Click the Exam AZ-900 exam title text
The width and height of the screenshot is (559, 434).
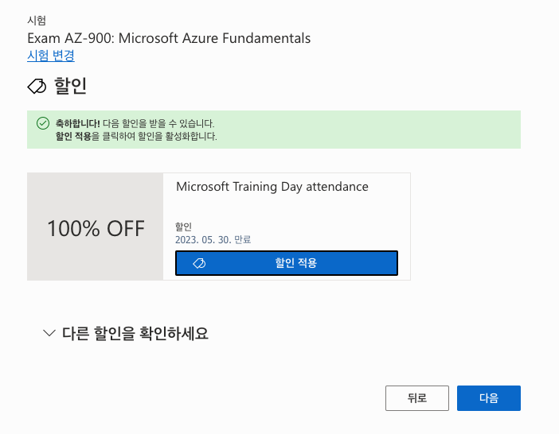pyautogui.click(x=169, y=38)
